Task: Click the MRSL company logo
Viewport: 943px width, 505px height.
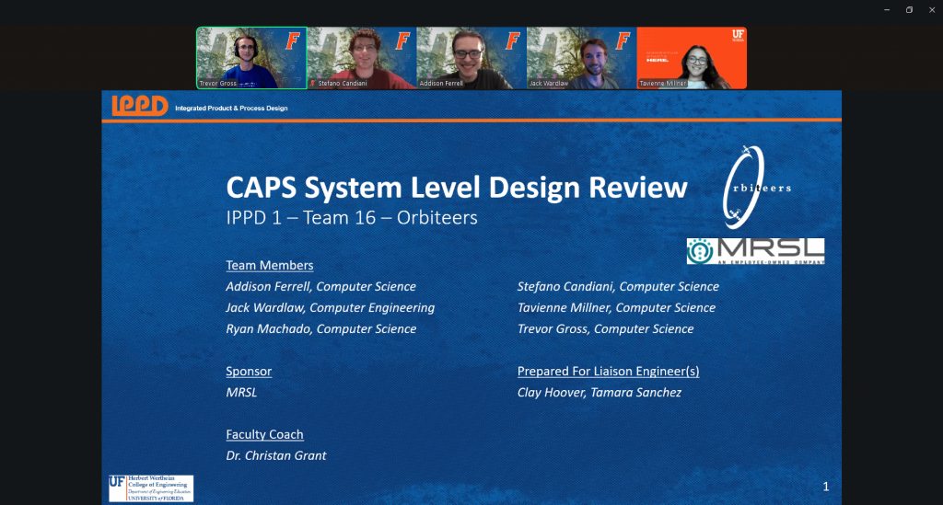Action: pos(754,251)
